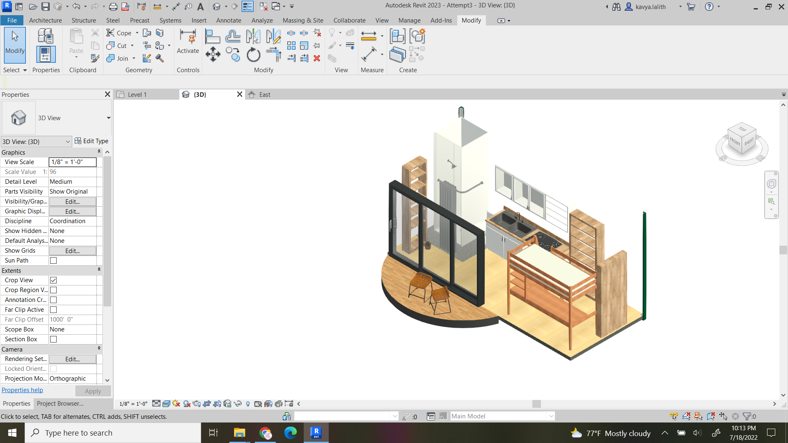Image resolution: width=788 pixels, height=443 pixels.
Task: Enable Temporary Hide/Isolate (sunglasses icon)
Action: pyautogui.click(x=237, y=404)
